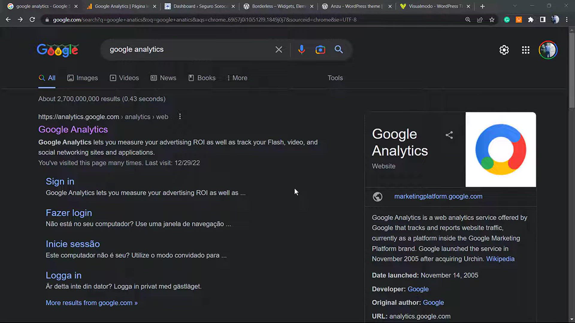Select the All results tab
Screen dimensions: 575x323
point(47,78)
